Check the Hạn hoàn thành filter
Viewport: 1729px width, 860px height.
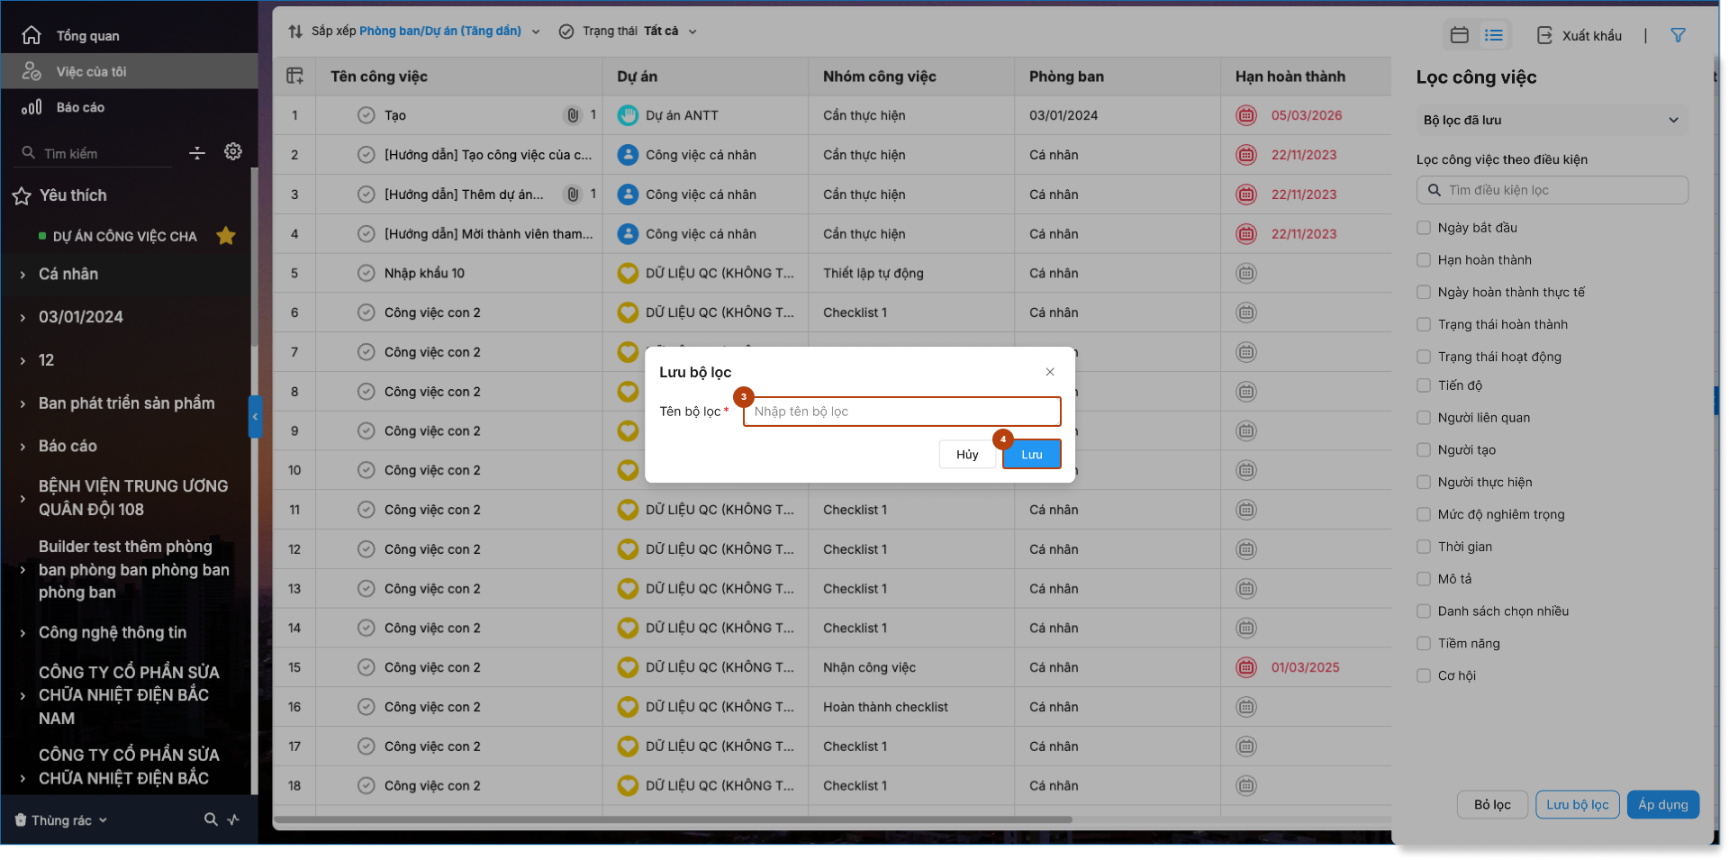click(x=1424, y=260)
